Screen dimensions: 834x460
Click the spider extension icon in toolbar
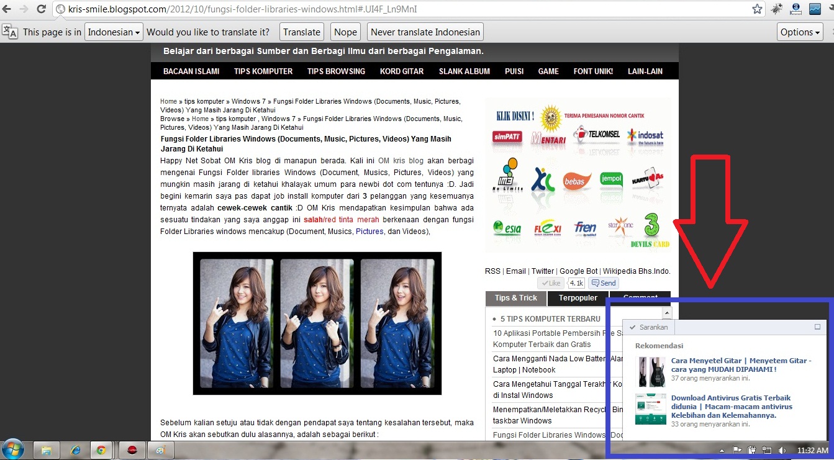click(777, 9)
